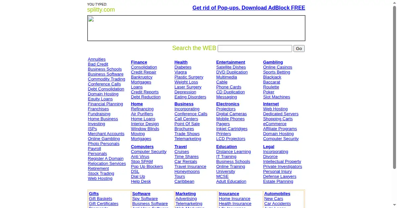Open the Relocation Services link
The image size is (397, 208).
tap(107, 164)
